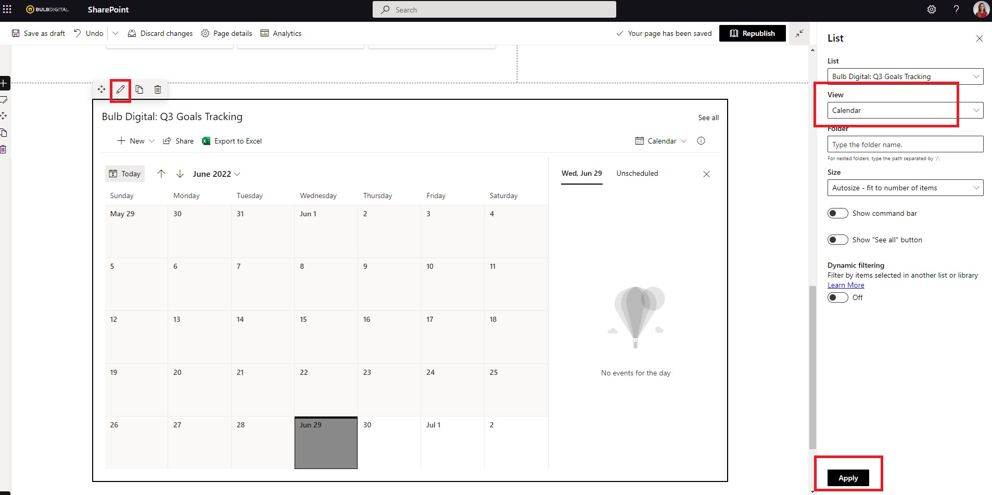The width and height of the screenshot is (992, 495).
Task: Open the List selection dropdown
Action: [x=905, y=76]
